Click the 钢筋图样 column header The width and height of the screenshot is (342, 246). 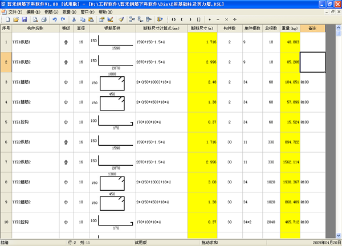[x=112, y=28]
